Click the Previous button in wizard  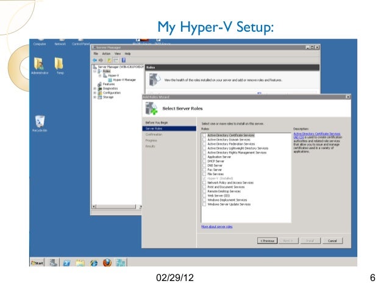pyautogui.click(x=267, y=241)
